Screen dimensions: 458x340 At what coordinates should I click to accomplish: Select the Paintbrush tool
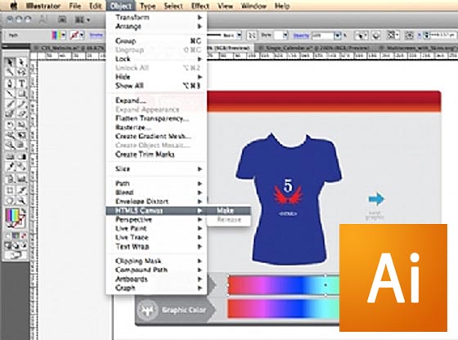10,104
